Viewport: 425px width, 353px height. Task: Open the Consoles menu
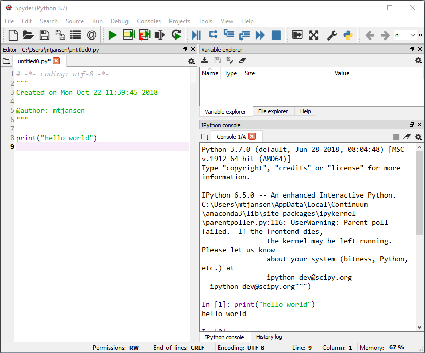[x=149, y=21]
